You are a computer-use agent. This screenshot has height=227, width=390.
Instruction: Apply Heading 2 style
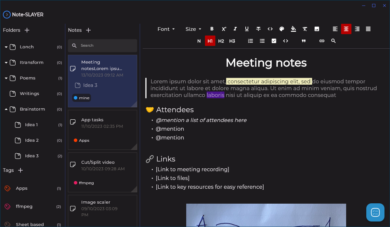click(x=221, y=41)
